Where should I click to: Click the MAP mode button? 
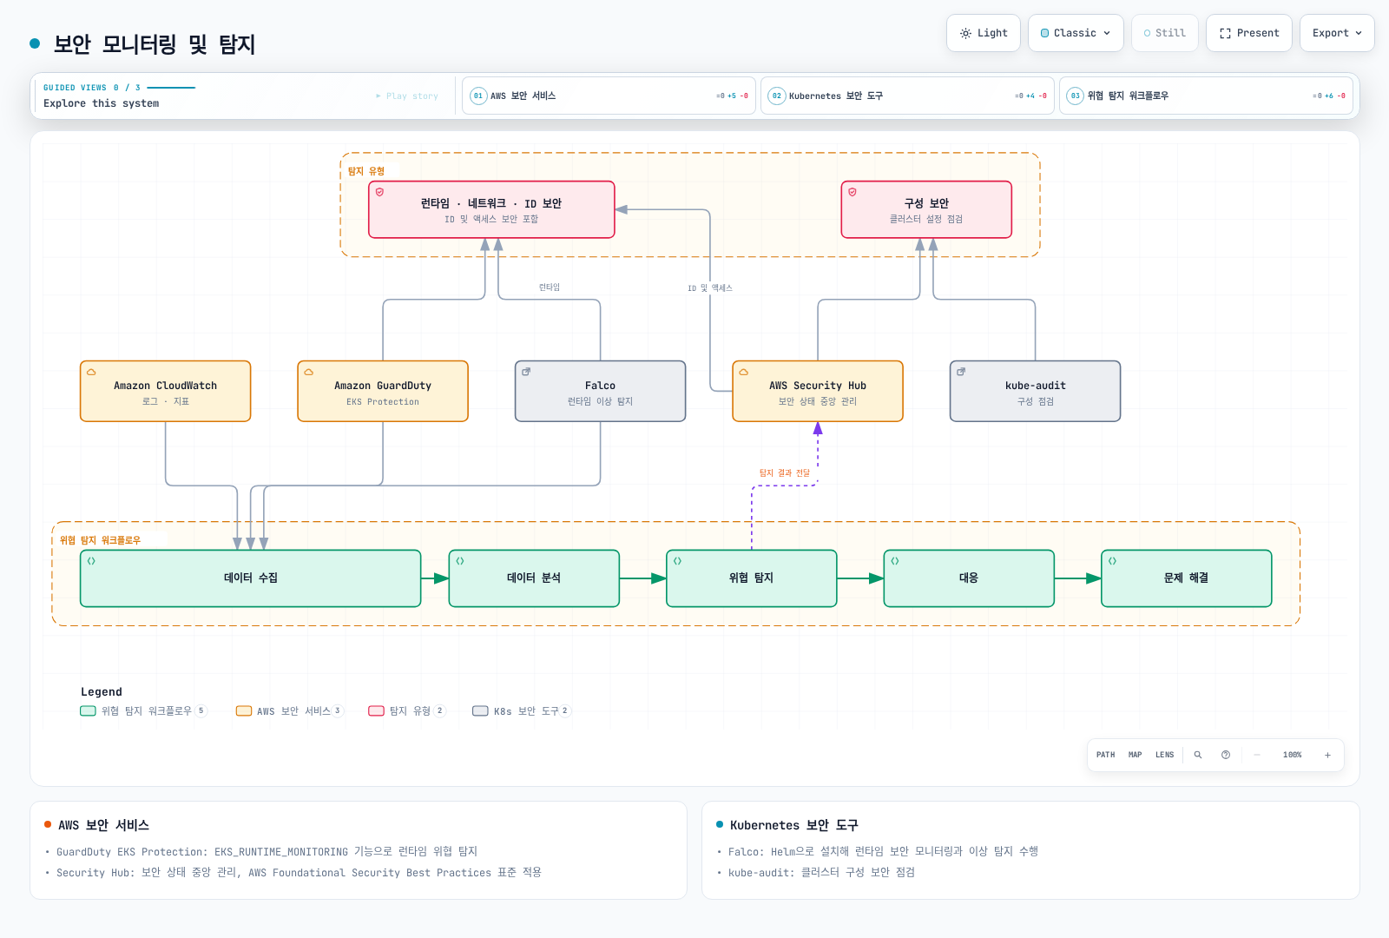[x=1135, y=755]
